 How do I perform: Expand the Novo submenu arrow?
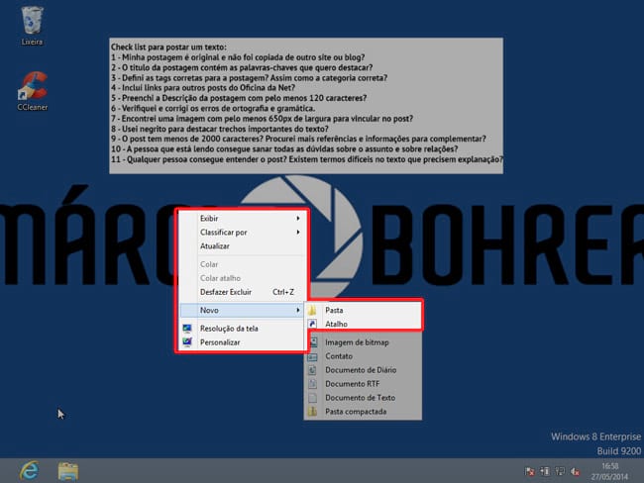click(x=298, y=311)
